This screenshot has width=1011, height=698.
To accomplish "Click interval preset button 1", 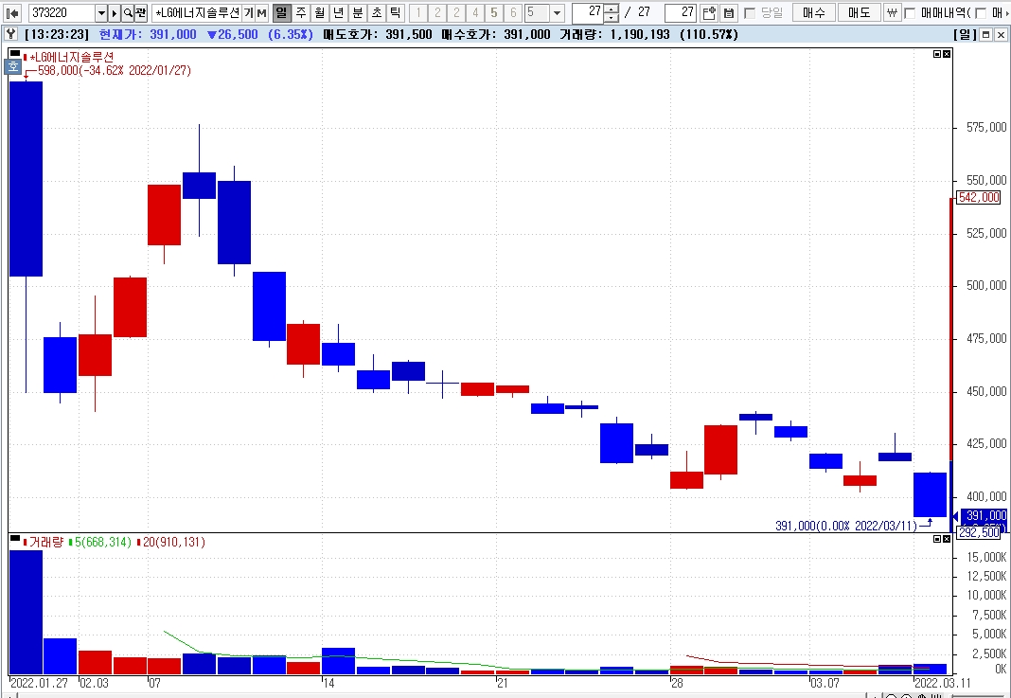I will [x=417, y=12].
